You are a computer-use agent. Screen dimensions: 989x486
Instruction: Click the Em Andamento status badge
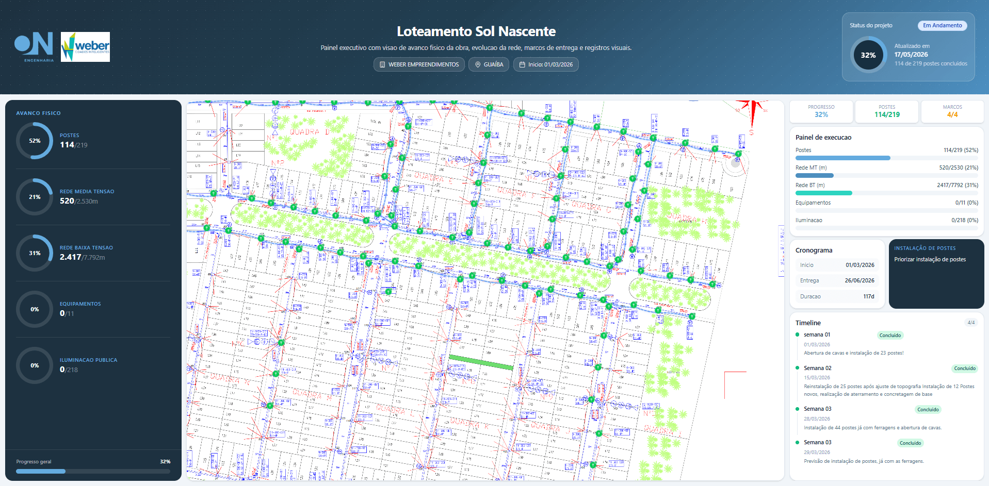tap(942, 25)
